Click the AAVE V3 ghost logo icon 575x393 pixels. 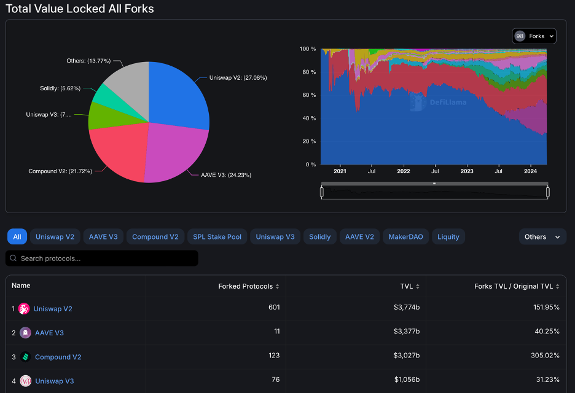(x=25, y=333)
